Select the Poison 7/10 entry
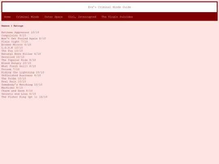The width and height of the screenshot is (219, 164). click(x=11, y=69)
